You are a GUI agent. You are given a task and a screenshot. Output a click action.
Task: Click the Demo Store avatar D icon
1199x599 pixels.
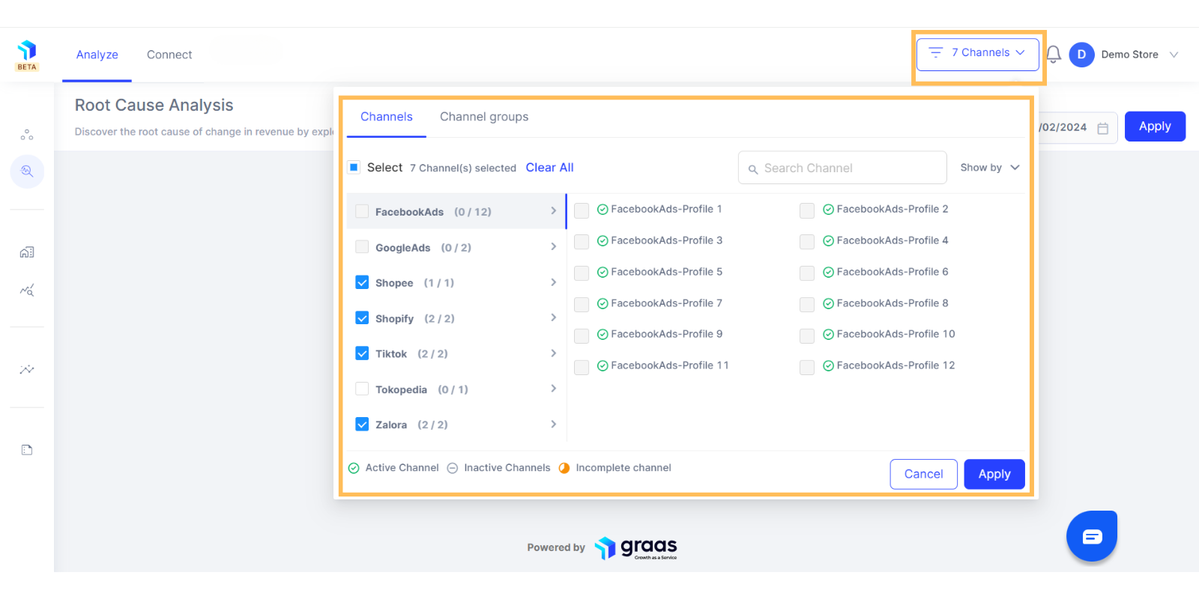point(1081,55)
